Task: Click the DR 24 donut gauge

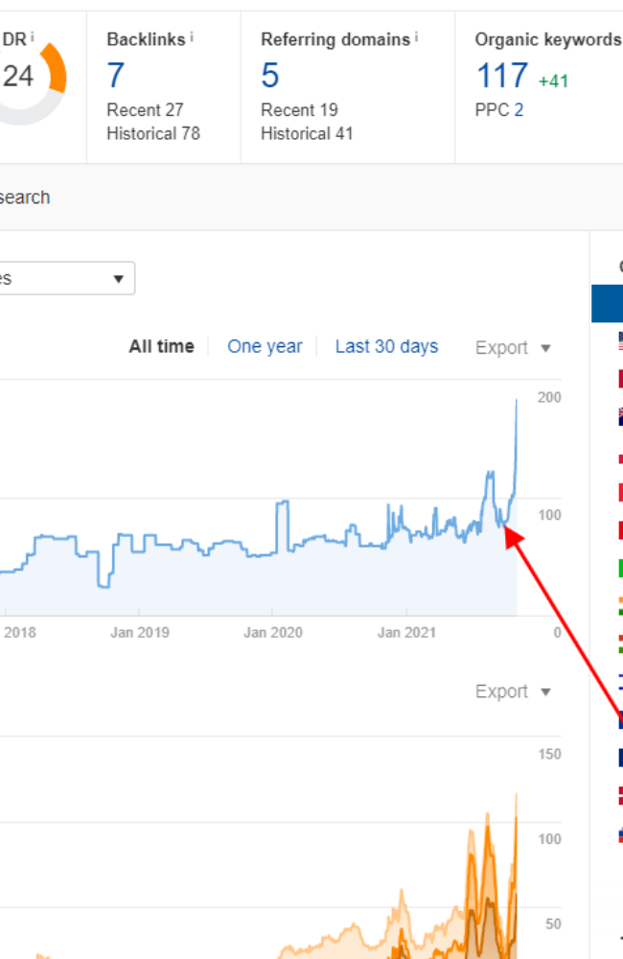Action: point(31,82)
